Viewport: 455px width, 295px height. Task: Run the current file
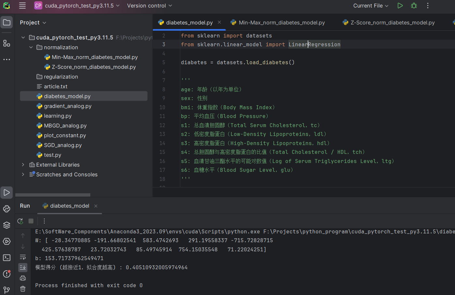[400, 6]
